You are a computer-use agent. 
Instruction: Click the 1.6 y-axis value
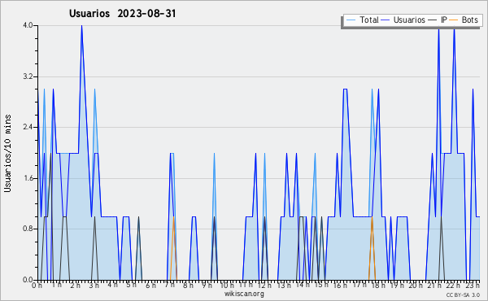point(28,178)
